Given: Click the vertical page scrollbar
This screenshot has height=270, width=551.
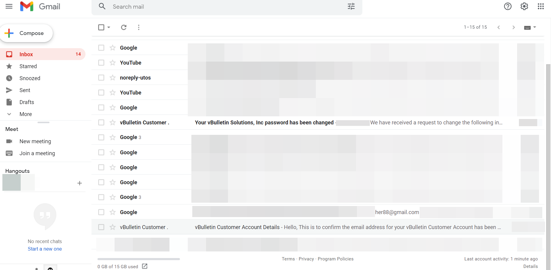Looking at the screenshot, I should 548,167.
